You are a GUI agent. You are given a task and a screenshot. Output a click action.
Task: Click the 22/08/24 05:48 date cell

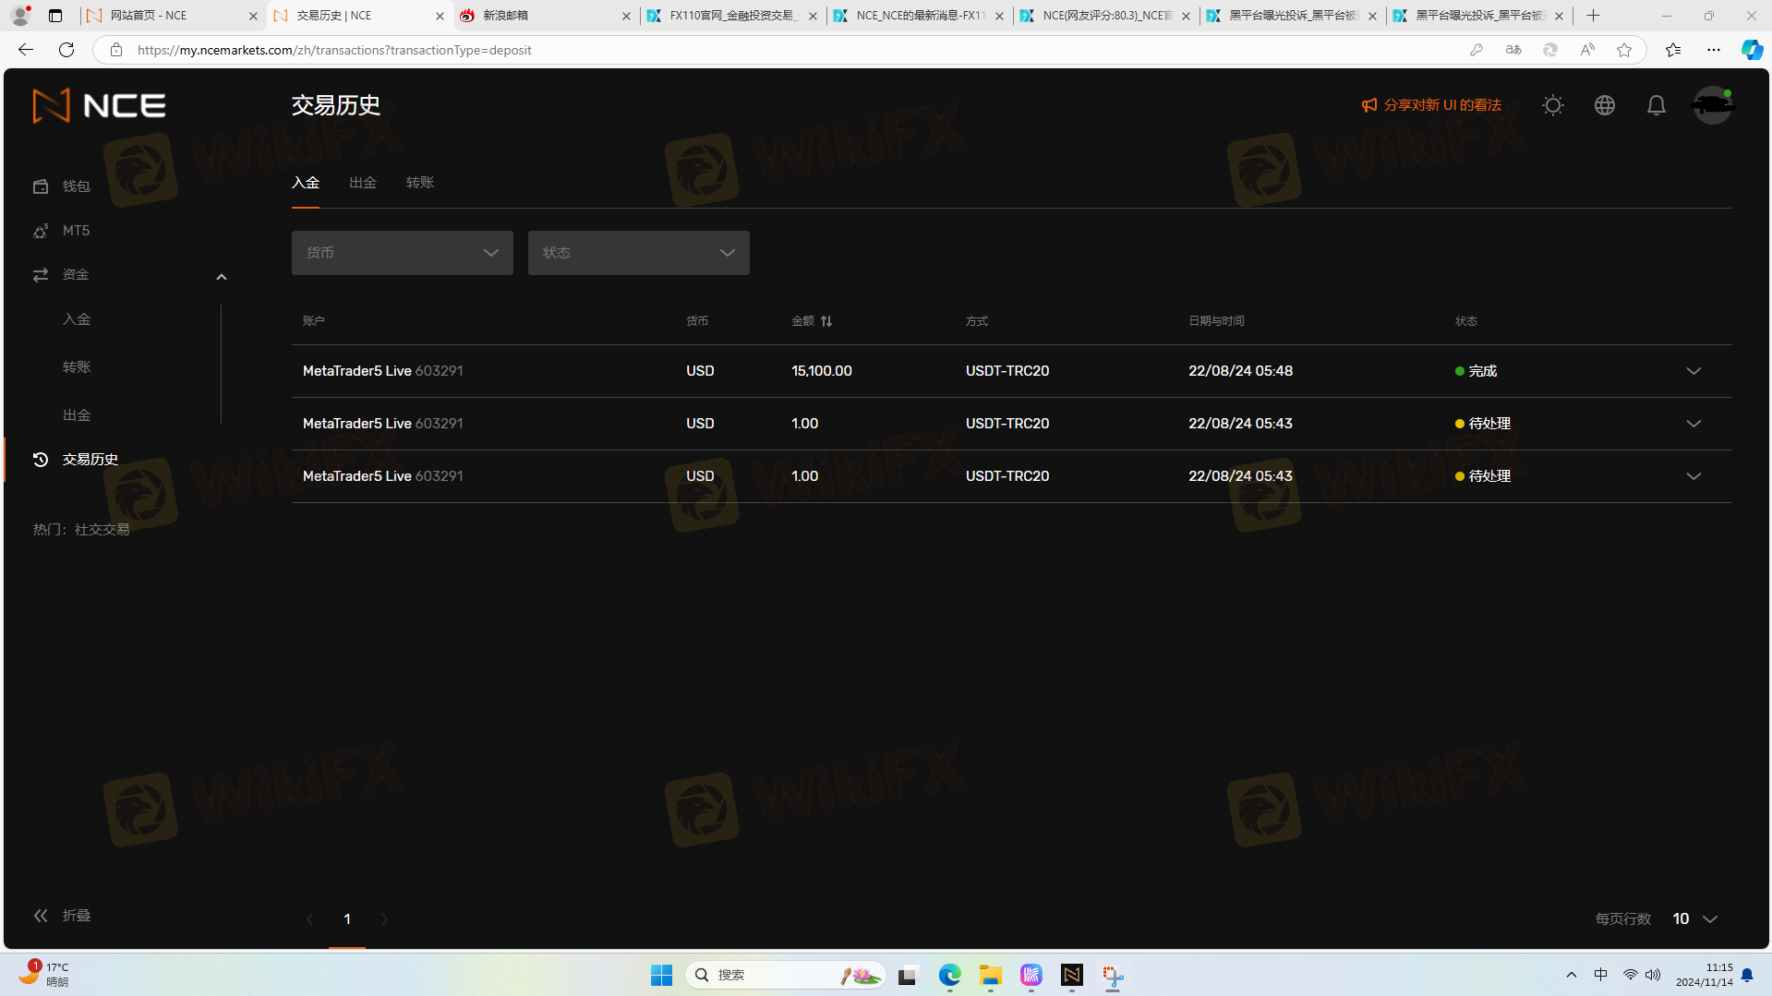[x=1240, y=371]
